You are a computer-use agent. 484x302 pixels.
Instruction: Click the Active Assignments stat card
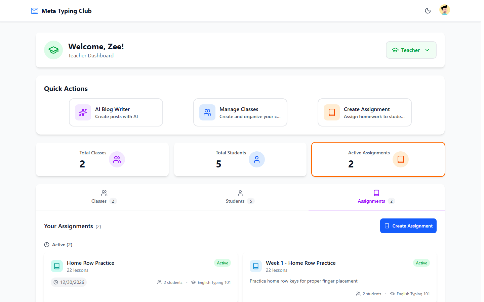(x=378, y=159)
